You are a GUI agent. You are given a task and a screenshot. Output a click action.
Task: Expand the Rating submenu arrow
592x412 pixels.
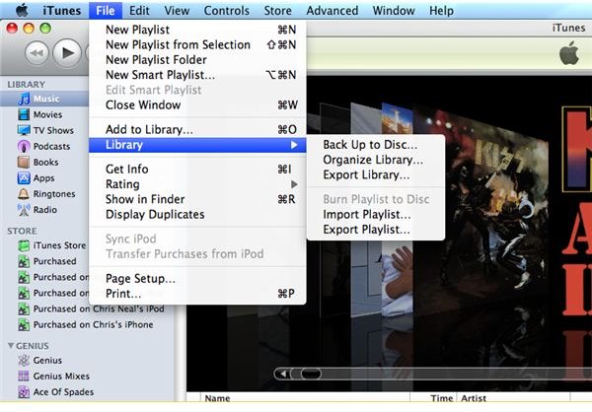pos(294,184)
